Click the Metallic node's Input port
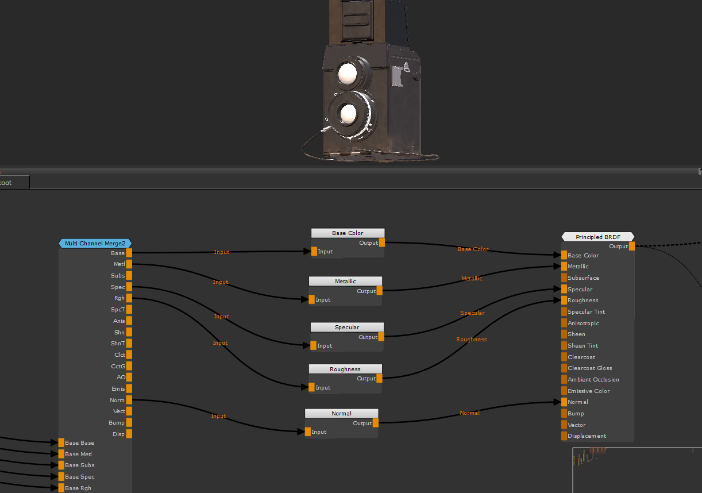Viewport: 702px width, 493px height. pos(312,299)
